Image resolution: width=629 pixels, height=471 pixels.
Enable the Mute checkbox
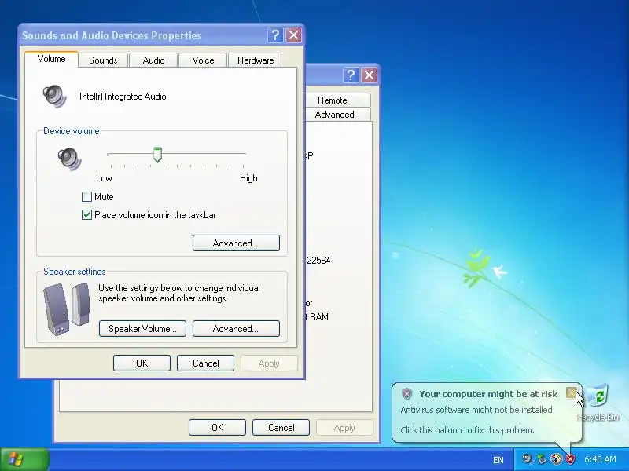click(x=86, y=197)
